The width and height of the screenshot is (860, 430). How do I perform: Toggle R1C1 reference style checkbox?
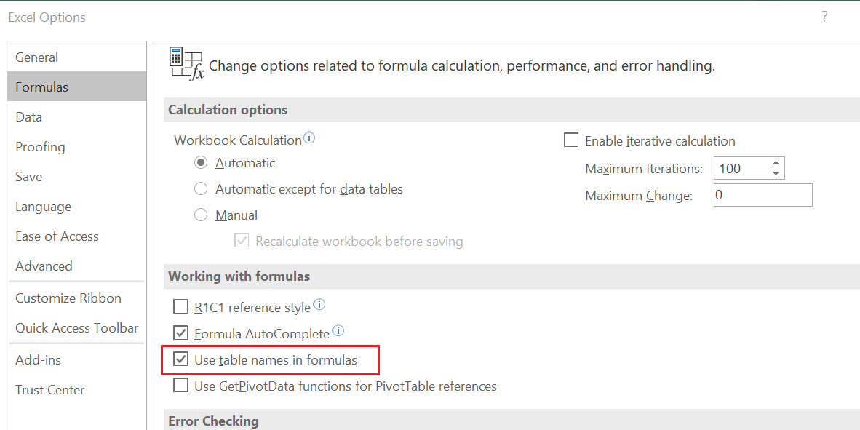pos(180,307)
